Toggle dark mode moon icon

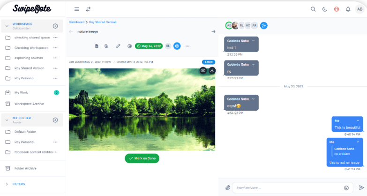pyautogui.click(x=325, y=9)
